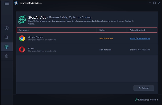
Task: Click the Categories column header
Action: click(23, 30)
